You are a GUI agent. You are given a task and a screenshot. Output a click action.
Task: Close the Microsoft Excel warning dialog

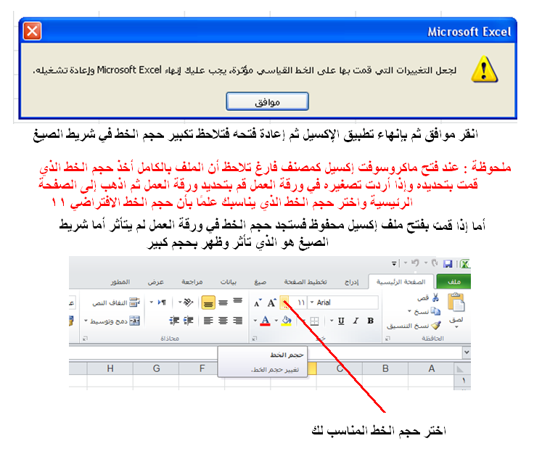point(33,31)
